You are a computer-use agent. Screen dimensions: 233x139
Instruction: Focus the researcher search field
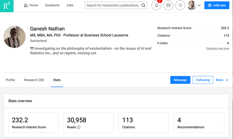pyautogui.click(x=113, y=5)
